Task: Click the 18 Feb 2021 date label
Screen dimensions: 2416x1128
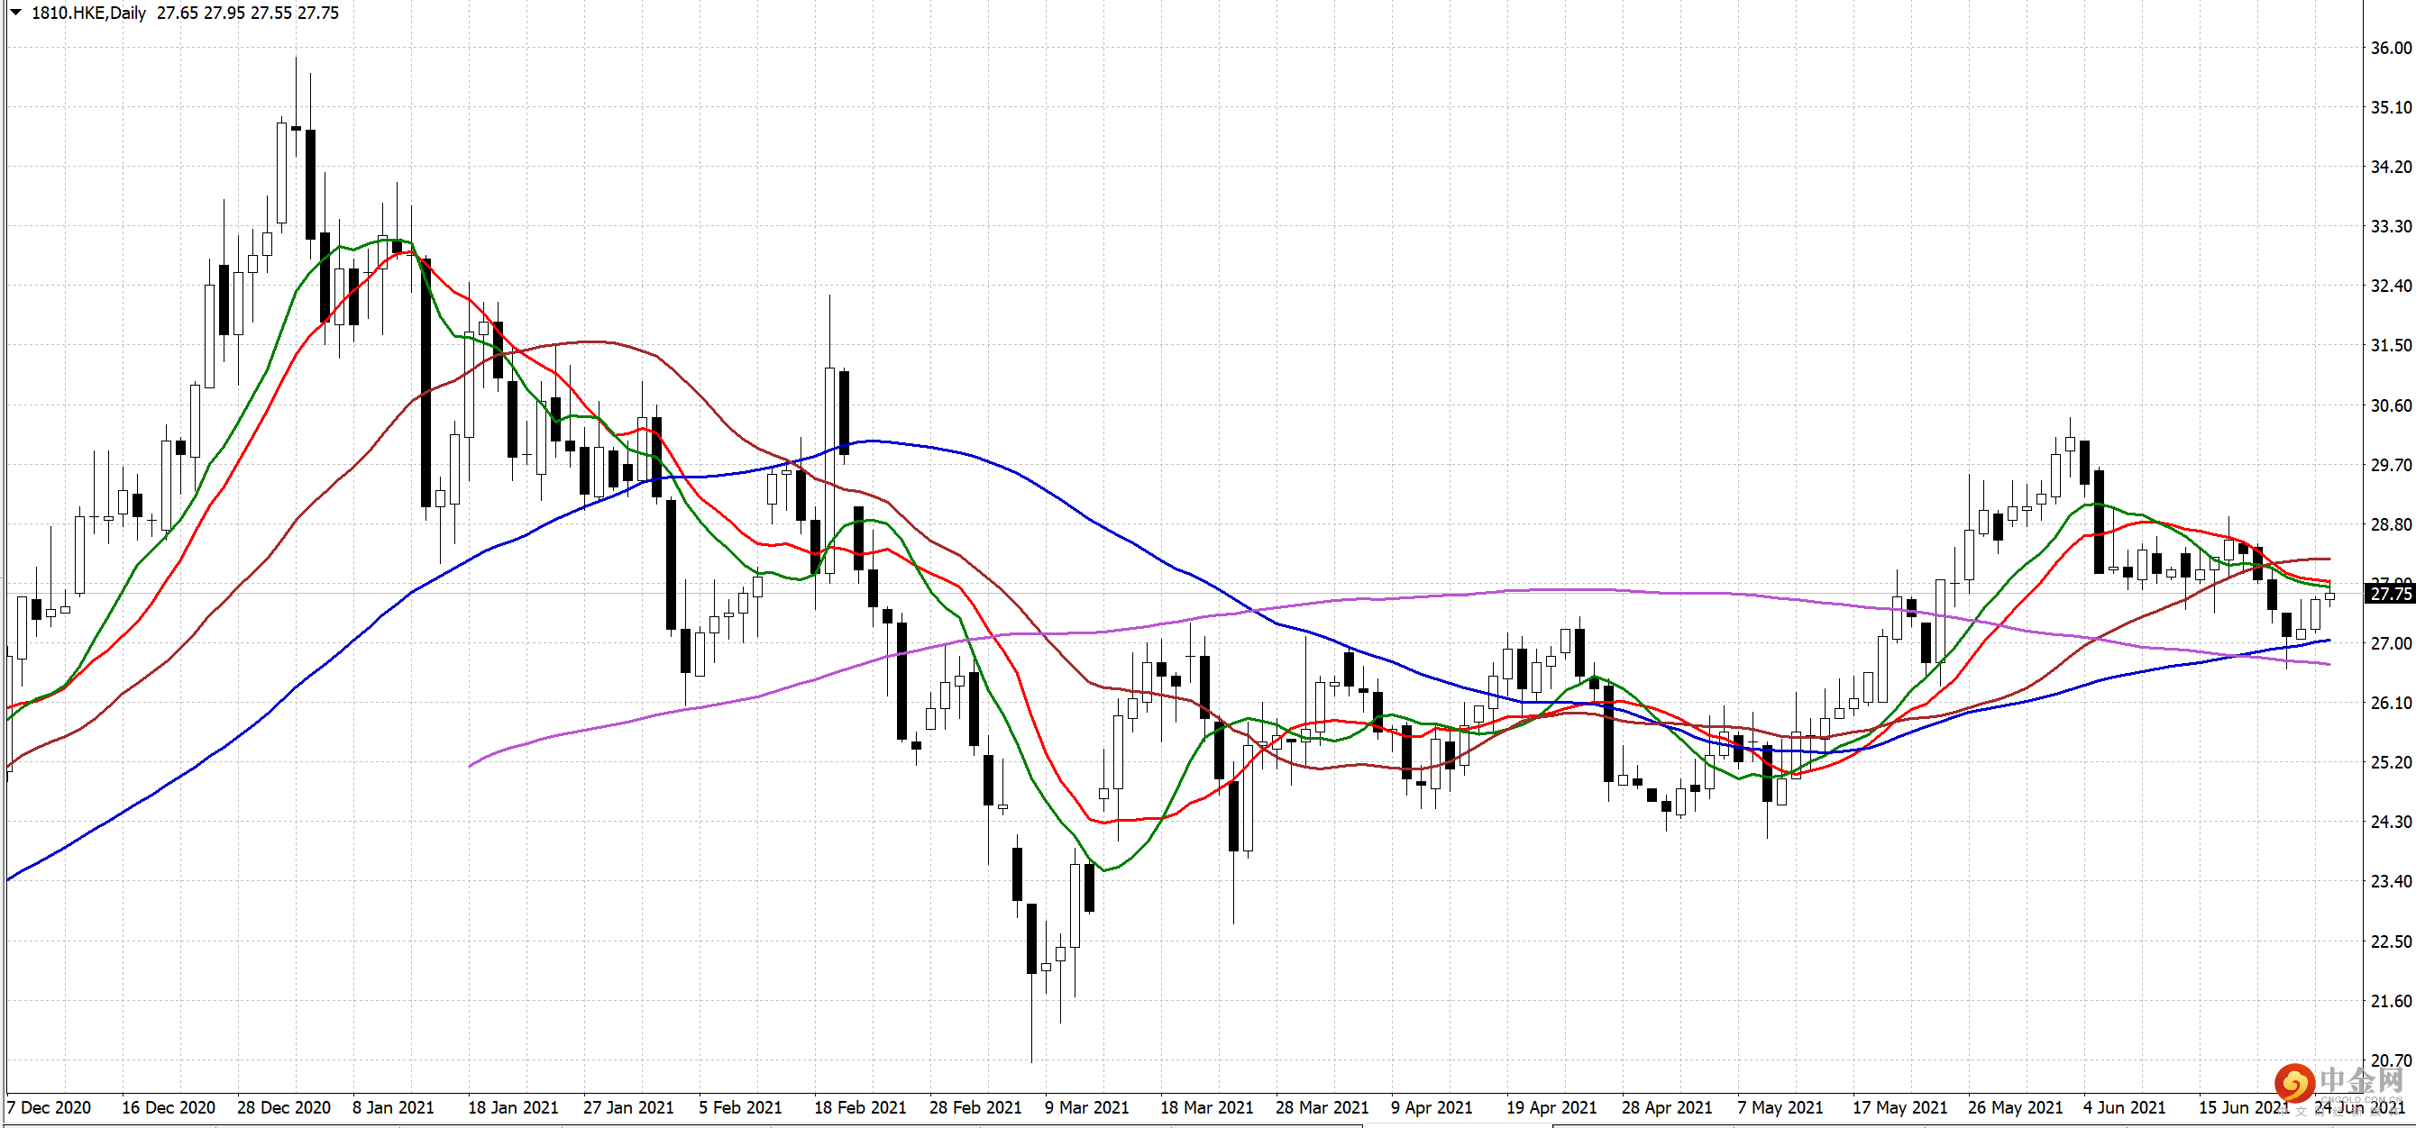Action: click(860, 1107)
